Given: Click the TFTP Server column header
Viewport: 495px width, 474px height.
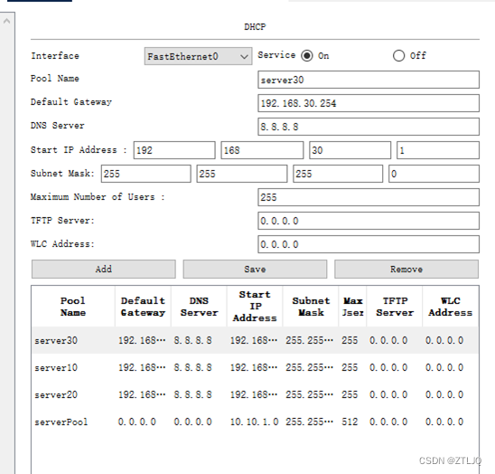Looking at the screenshot, I should point(395,307).
